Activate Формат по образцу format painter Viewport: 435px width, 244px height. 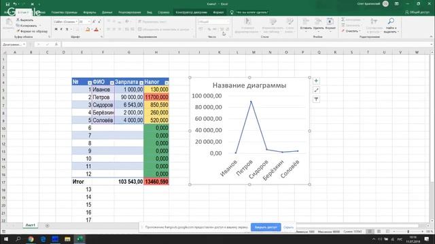click(x=32, y=31)
